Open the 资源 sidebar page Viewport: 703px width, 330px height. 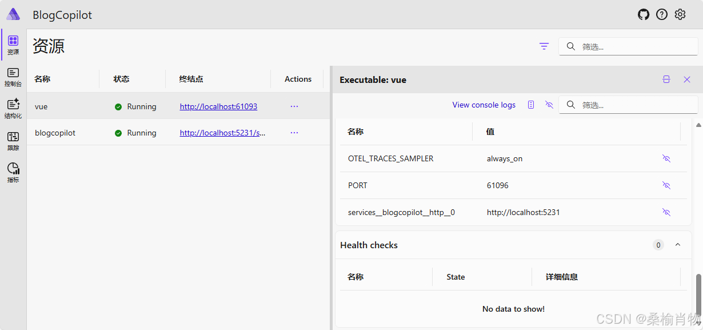click(13, 45)
